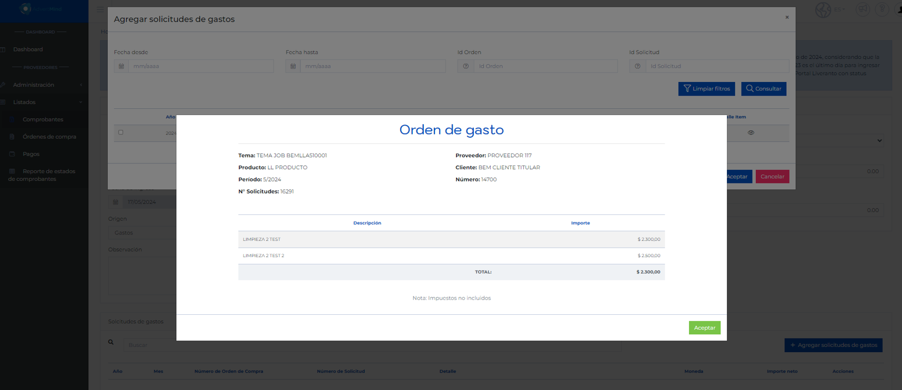This screenshot has height=390, width=902.
Task: Click the help icon beside Id Orden field
Action: pyautogui.click(x=465, y=66)
